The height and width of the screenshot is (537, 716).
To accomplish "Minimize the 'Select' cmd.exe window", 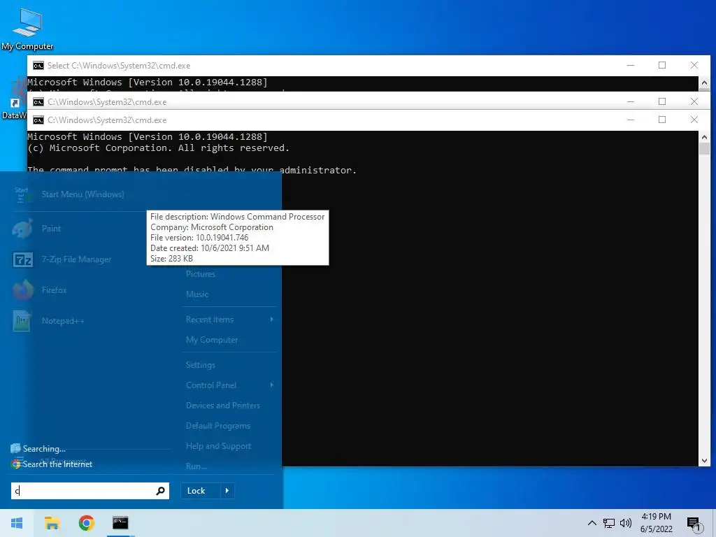I will [x=631, y=65].
